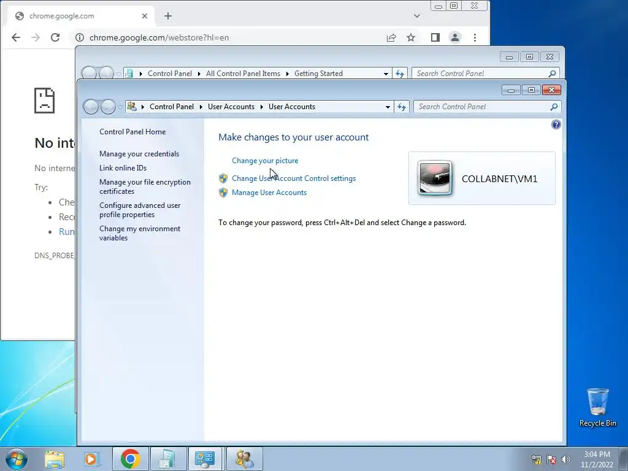Click the COLLABNET\VM1 account picture thumbnail
Screen dimensions: 628x471
pos(435,178)
